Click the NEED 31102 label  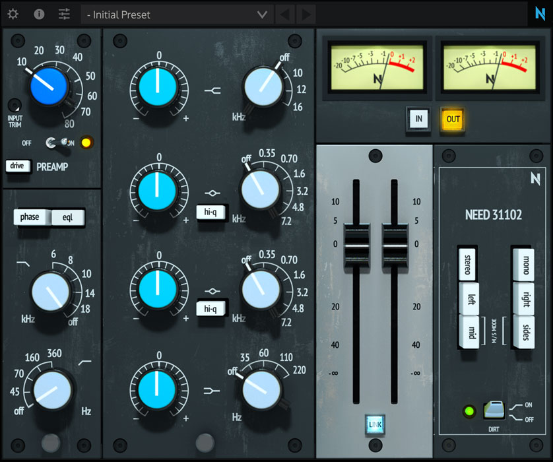(x=494, y=214)
